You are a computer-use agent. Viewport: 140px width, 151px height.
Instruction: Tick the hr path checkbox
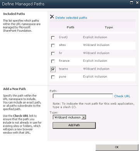53,53
